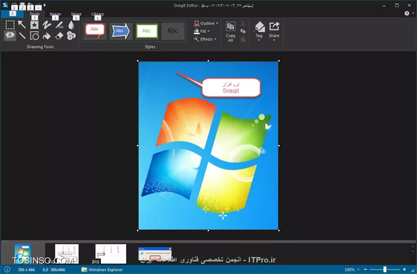Expand the Share dropdown arrow
The image size is (417, 274).
[274, 40]
